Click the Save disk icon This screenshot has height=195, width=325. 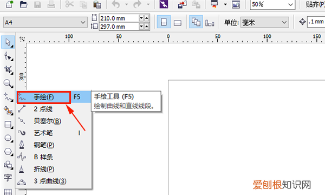pos(37,4)
